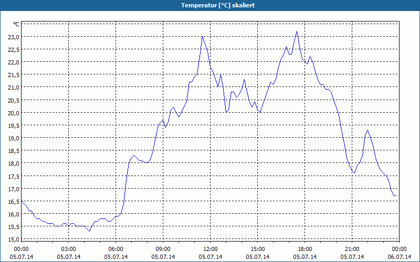
Task: Click the curve's small peak at 22:00
Action: [x=367, y=130]
